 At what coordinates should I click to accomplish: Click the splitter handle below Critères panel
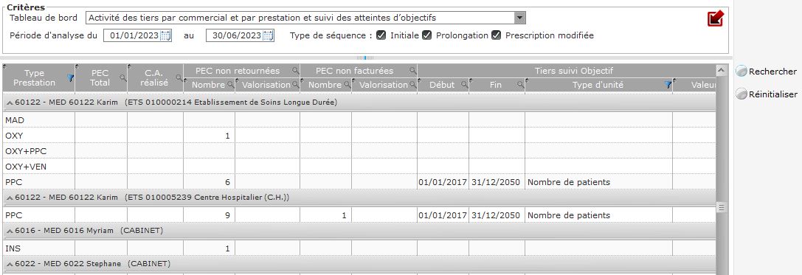pos(365,58)
